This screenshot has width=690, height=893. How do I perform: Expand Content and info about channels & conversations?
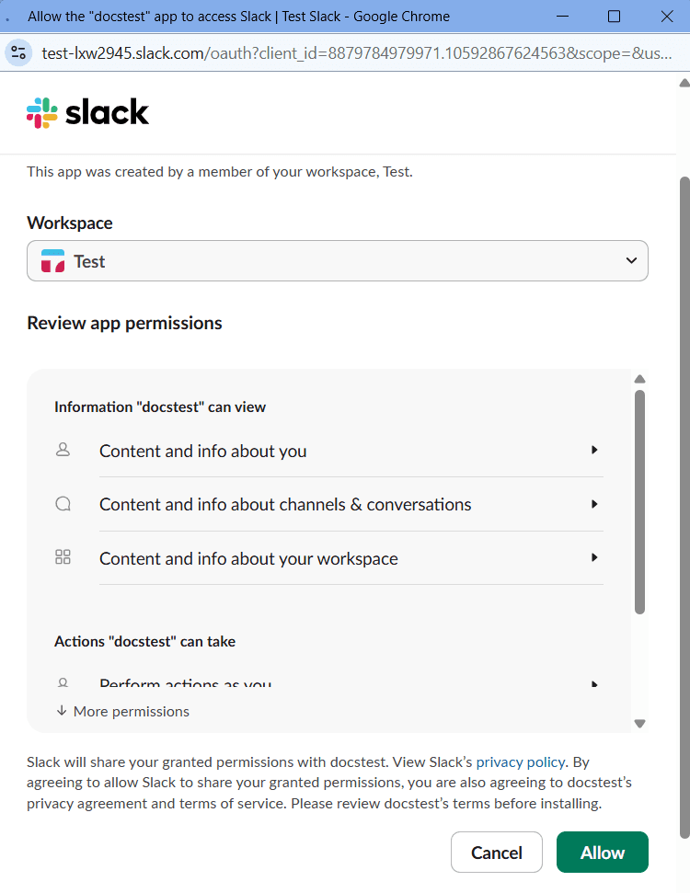pos(351,504)
